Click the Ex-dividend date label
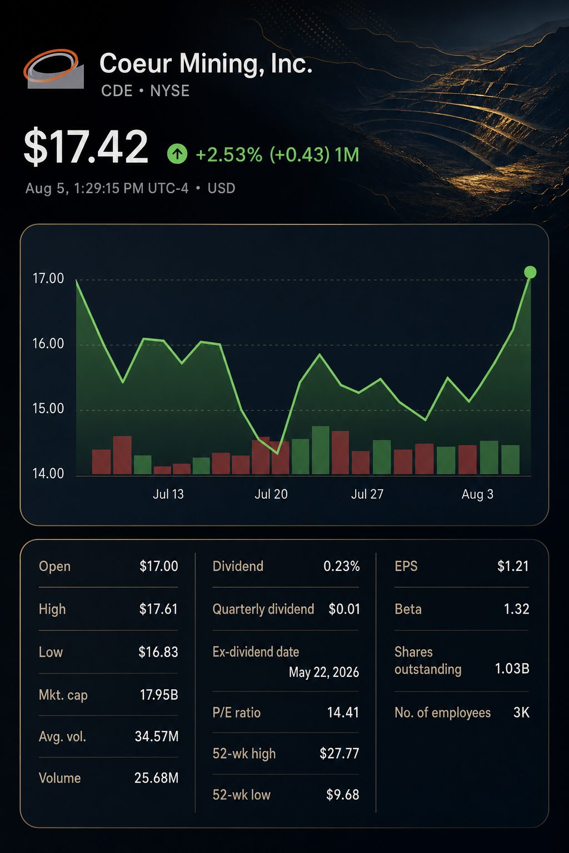Image resolution: width=569 pixels, height=853 pixels. click(x=256, y=652)
